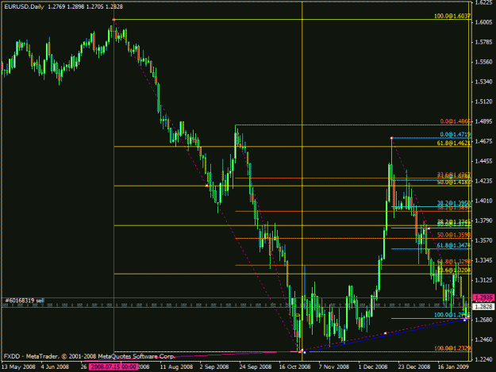
Task: Click the pink 1.2935 order price tag
Action: 483,297
